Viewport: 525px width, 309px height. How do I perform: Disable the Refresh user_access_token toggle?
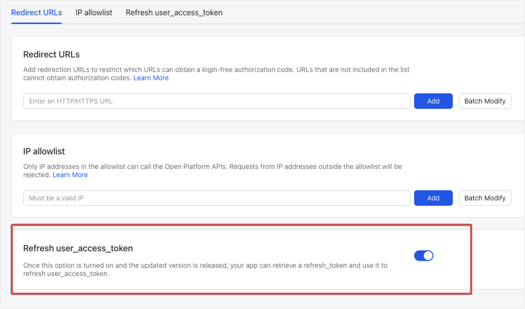[x=423, y=256]
